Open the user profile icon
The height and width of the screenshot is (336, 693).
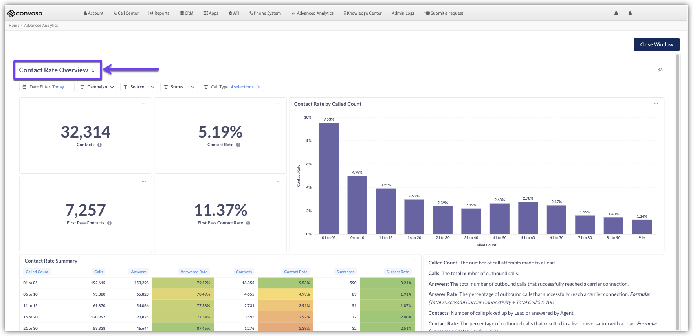click(x=630, y=13)
